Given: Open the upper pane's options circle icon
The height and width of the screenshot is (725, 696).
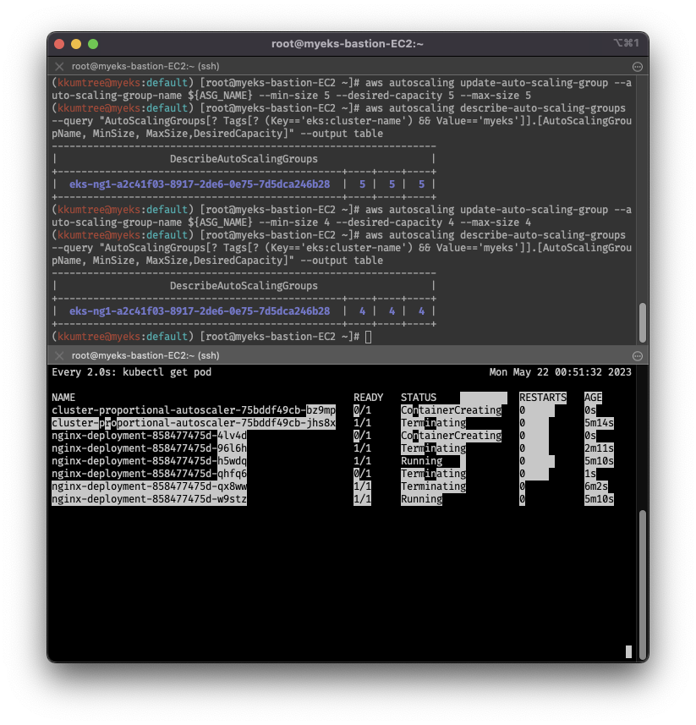Looking at the screenshot, I should tap(638, 67).
